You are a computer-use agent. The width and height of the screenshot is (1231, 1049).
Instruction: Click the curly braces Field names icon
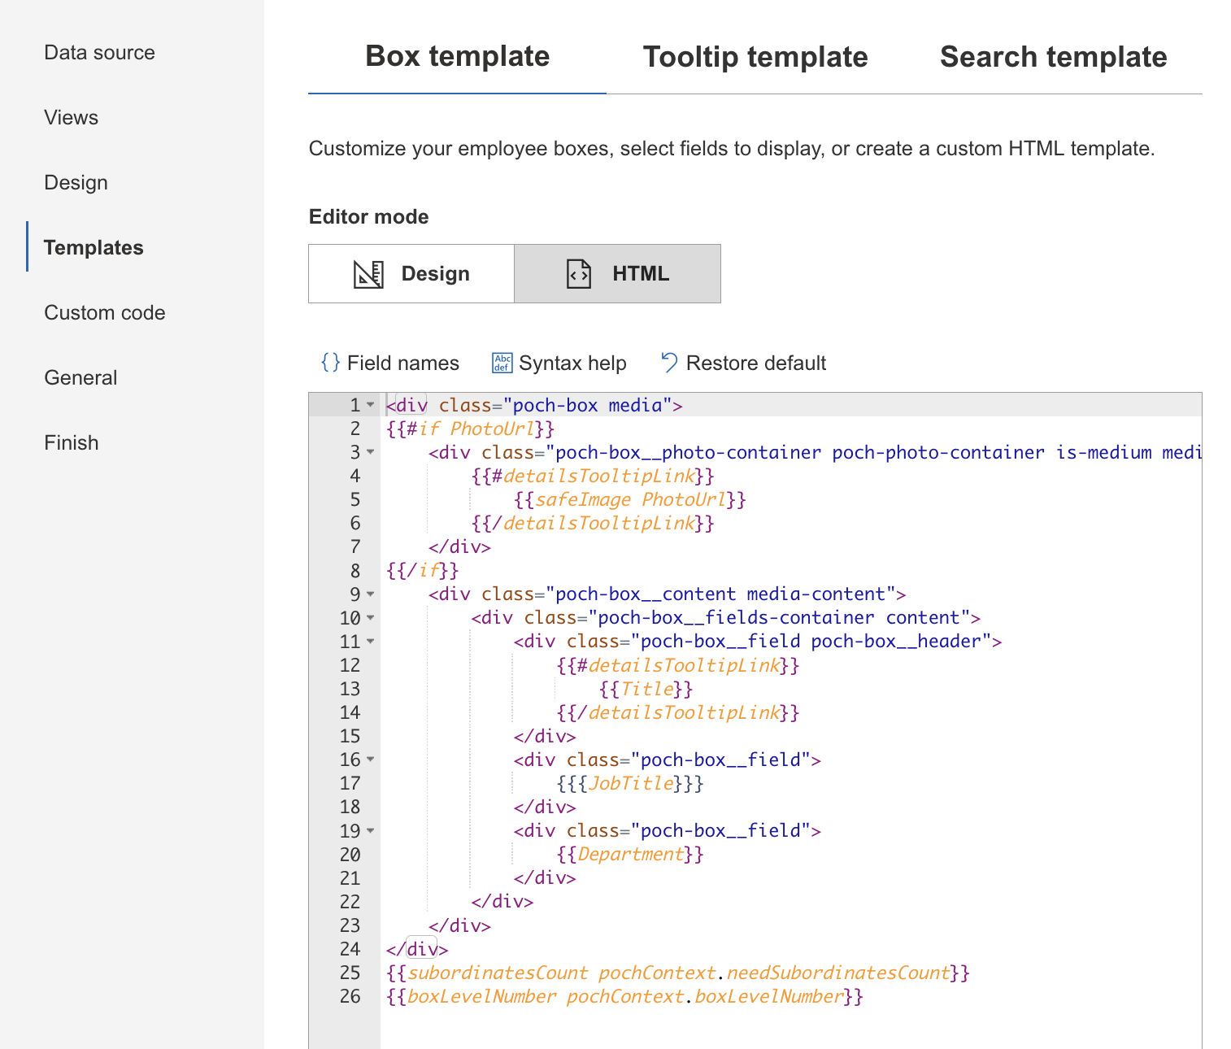pyautogui.click(x=330, y=363)
